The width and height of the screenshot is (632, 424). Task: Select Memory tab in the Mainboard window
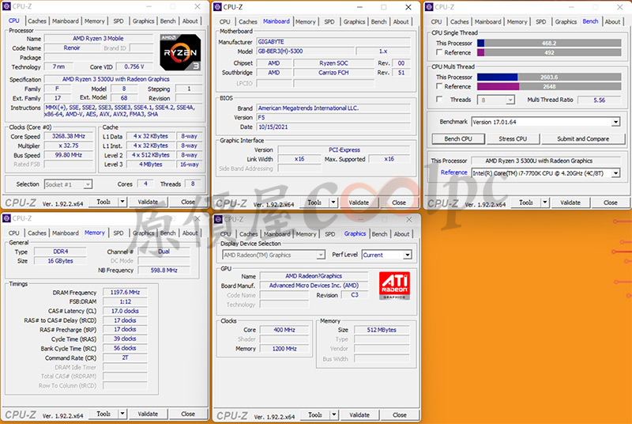[x=306, y=22]
